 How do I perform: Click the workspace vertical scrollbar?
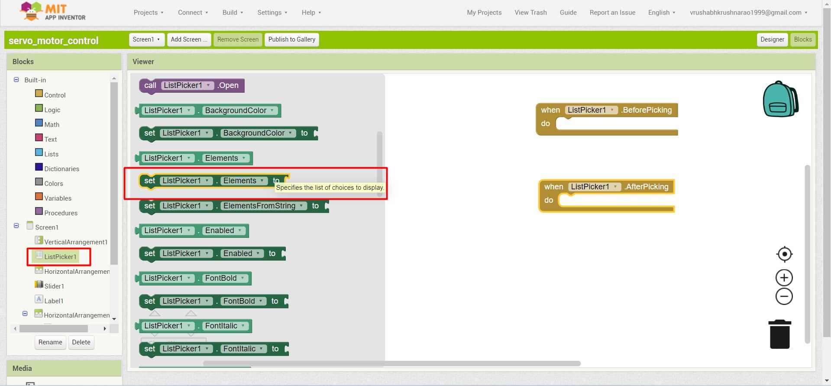click(x=807, y=254)
